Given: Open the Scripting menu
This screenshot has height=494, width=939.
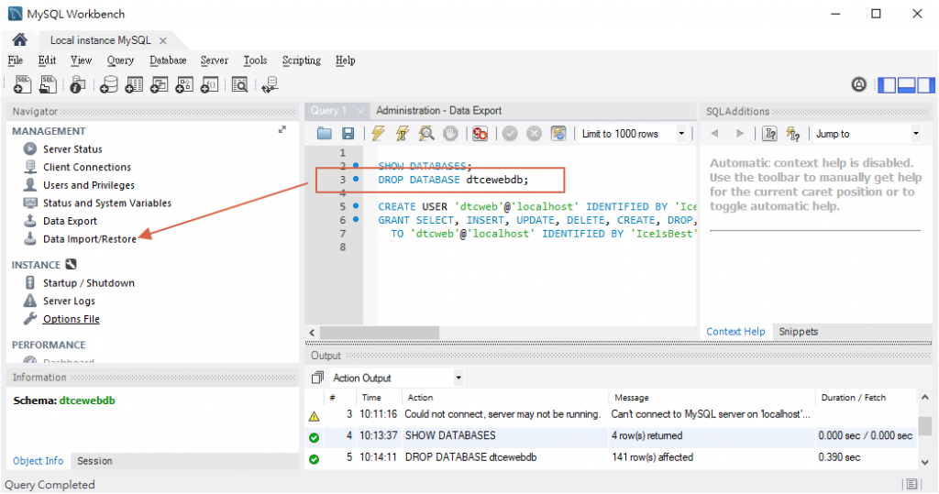Looking at the screenshot, I should click(x=301, y=60).
